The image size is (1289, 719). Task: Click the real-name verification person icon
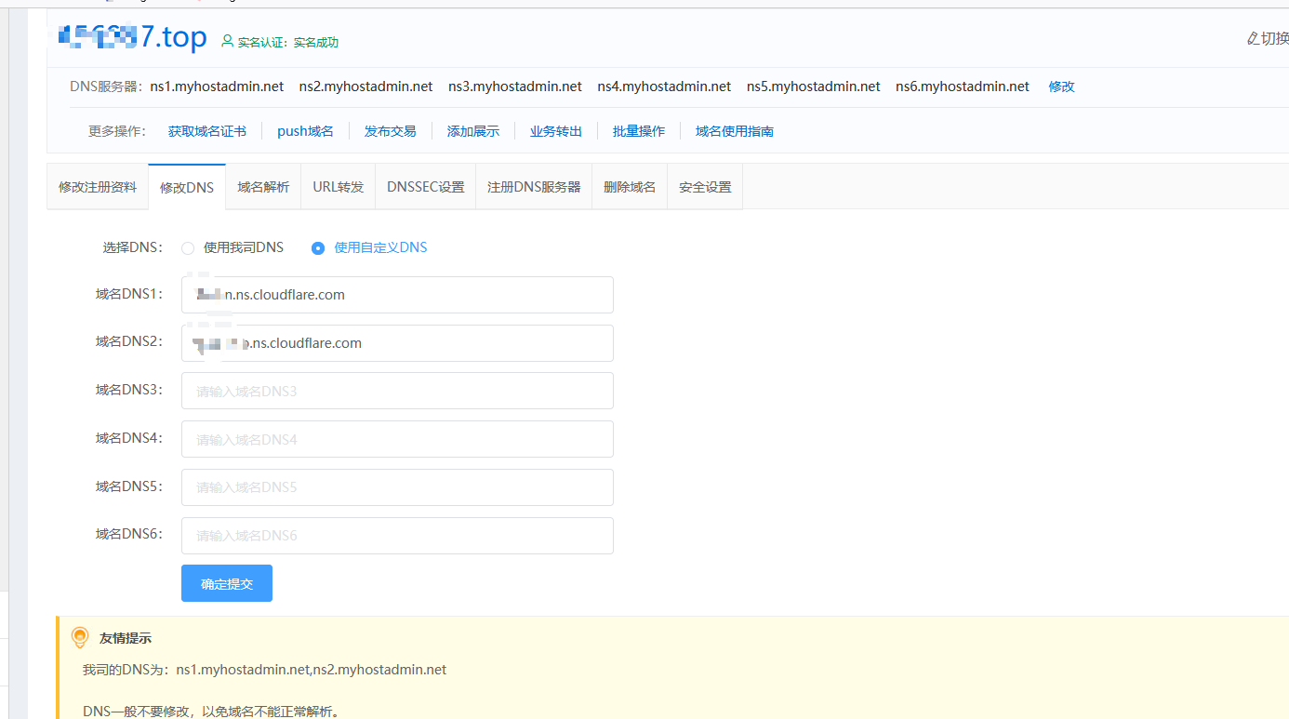(228, 42)
